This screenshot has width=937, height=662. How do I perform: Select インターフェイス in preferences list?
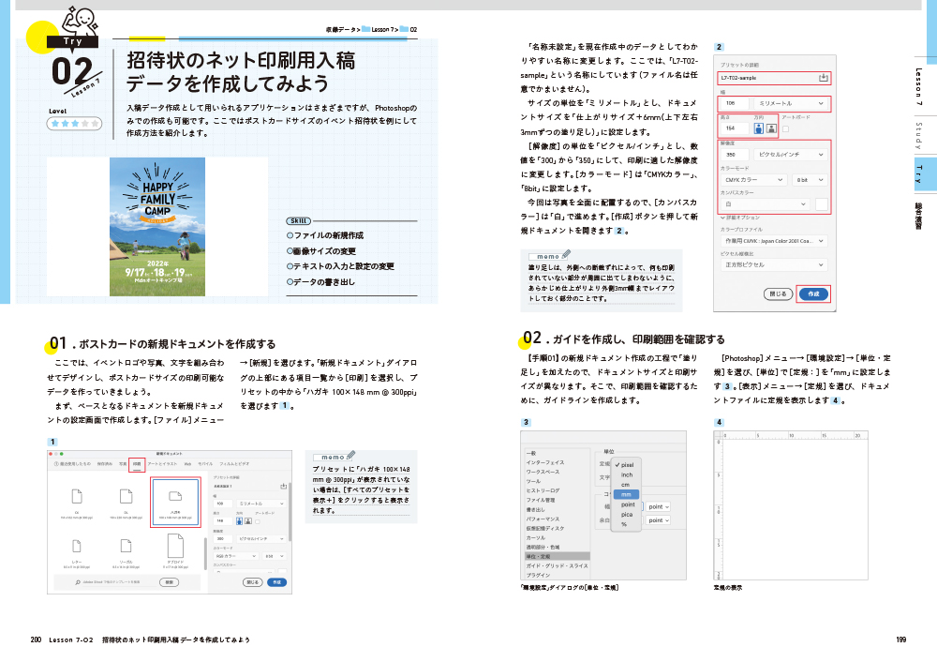pyautogui.click(x=545, y=462)
